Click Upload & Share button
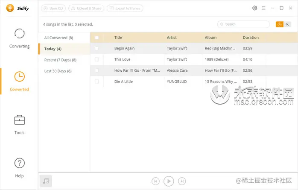Screen dimensions: 298x190 [x=86, y=9]
